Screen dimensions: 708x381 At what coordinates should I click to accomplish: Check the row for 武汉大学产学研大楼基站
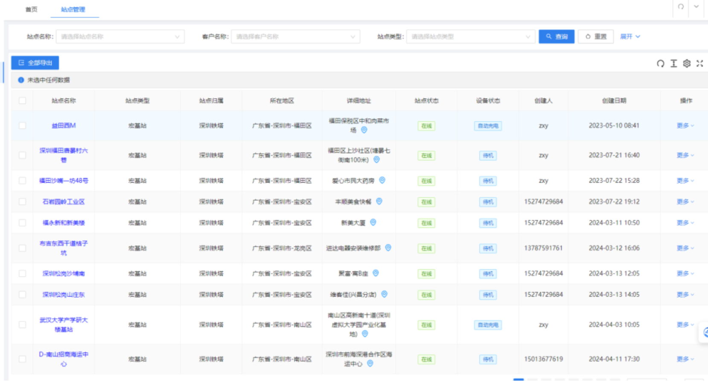22,325
